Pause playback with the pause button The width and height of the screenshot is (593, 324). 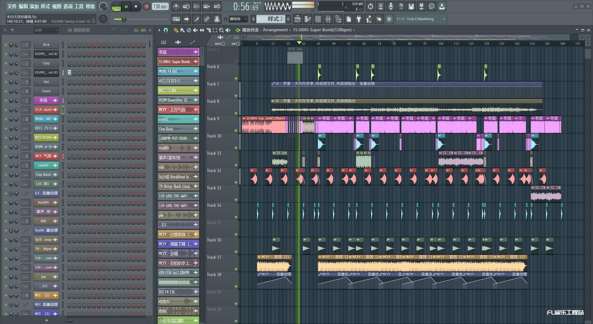(x=126, y=6)
